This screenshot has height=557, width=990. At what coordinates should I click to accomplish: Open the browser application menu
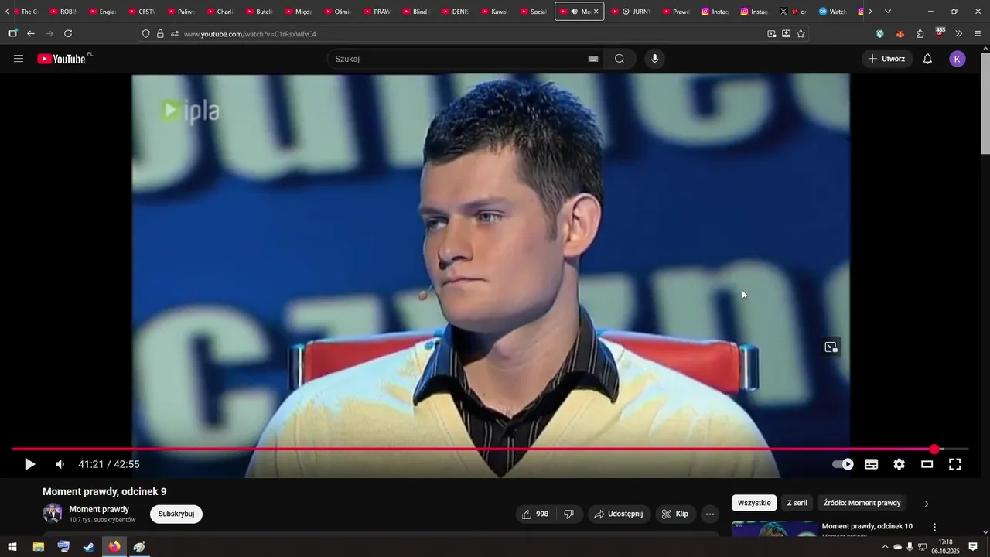pyautogui.click(x=978, y=34)
